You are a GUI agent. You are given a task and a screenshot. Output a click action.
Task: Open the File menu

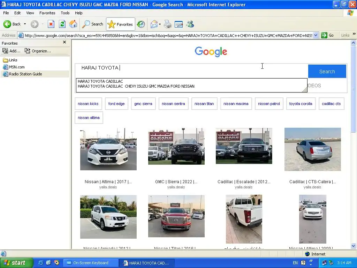tap(6, 13)
